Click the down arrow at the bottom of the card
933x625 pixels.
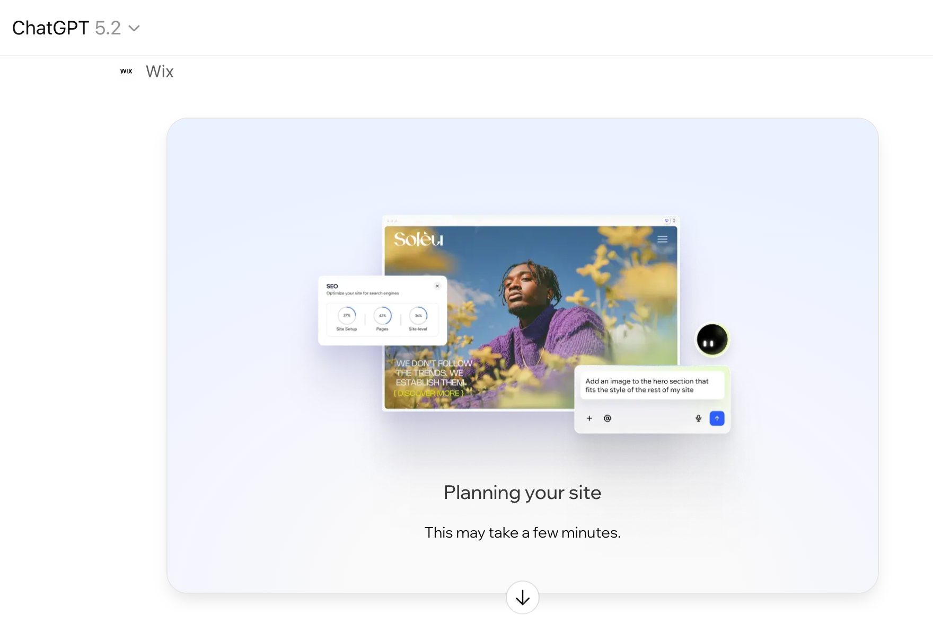[522, 597]
